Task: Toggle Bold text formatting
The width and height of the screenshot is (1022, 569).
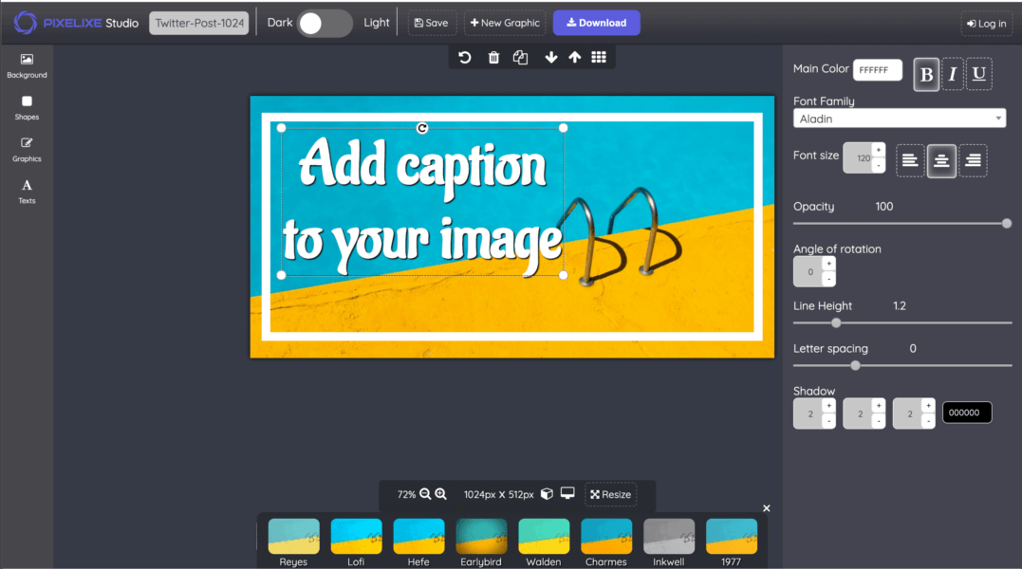Action: point(926,75)
